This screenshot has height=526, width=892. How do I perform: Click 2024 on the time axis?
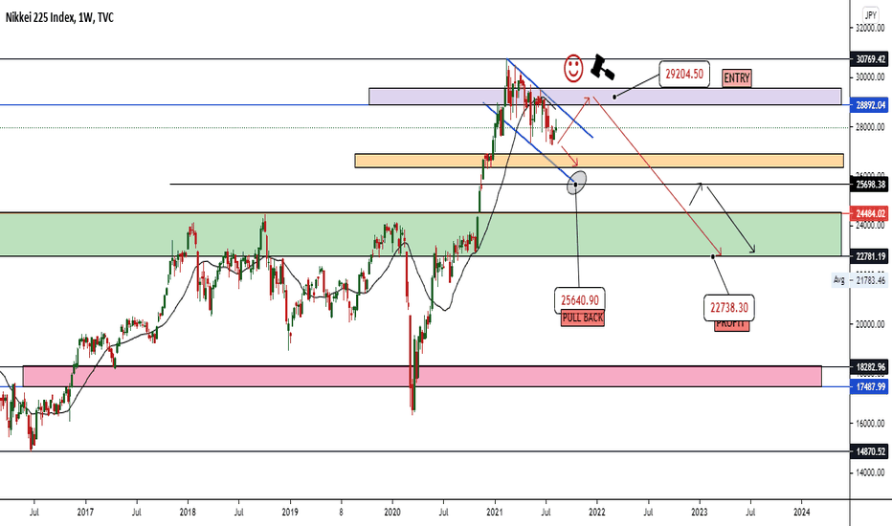802,512
